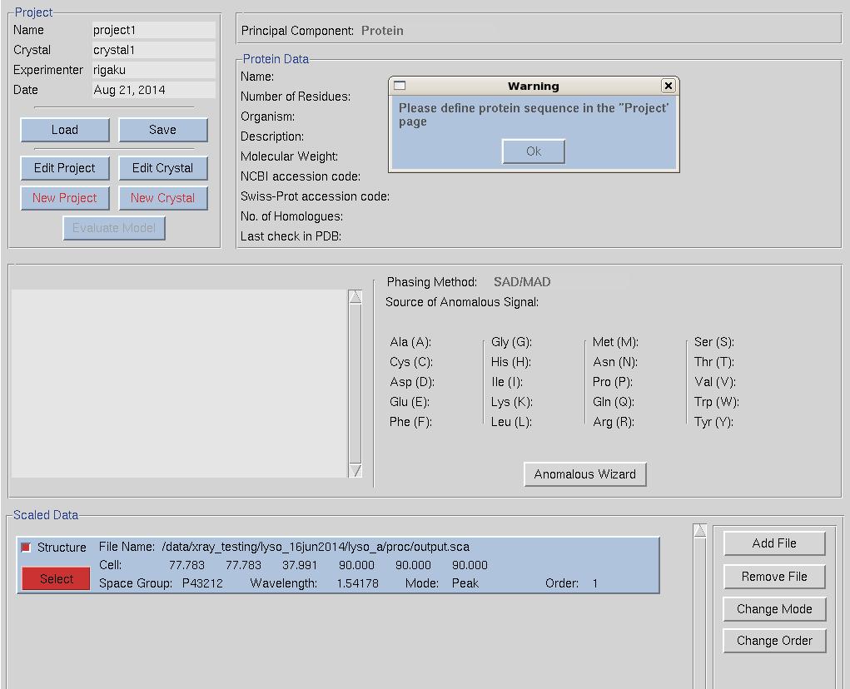Create a New Project

tap(65, 198)
